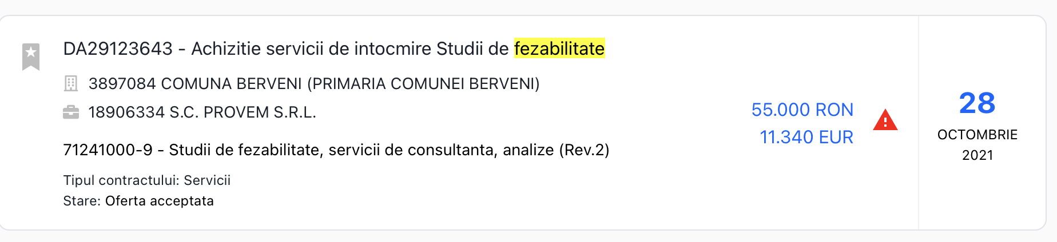1057x242 pixels.
Task: Click the 11.340 EUR contract value
Action: coord(806,137)
